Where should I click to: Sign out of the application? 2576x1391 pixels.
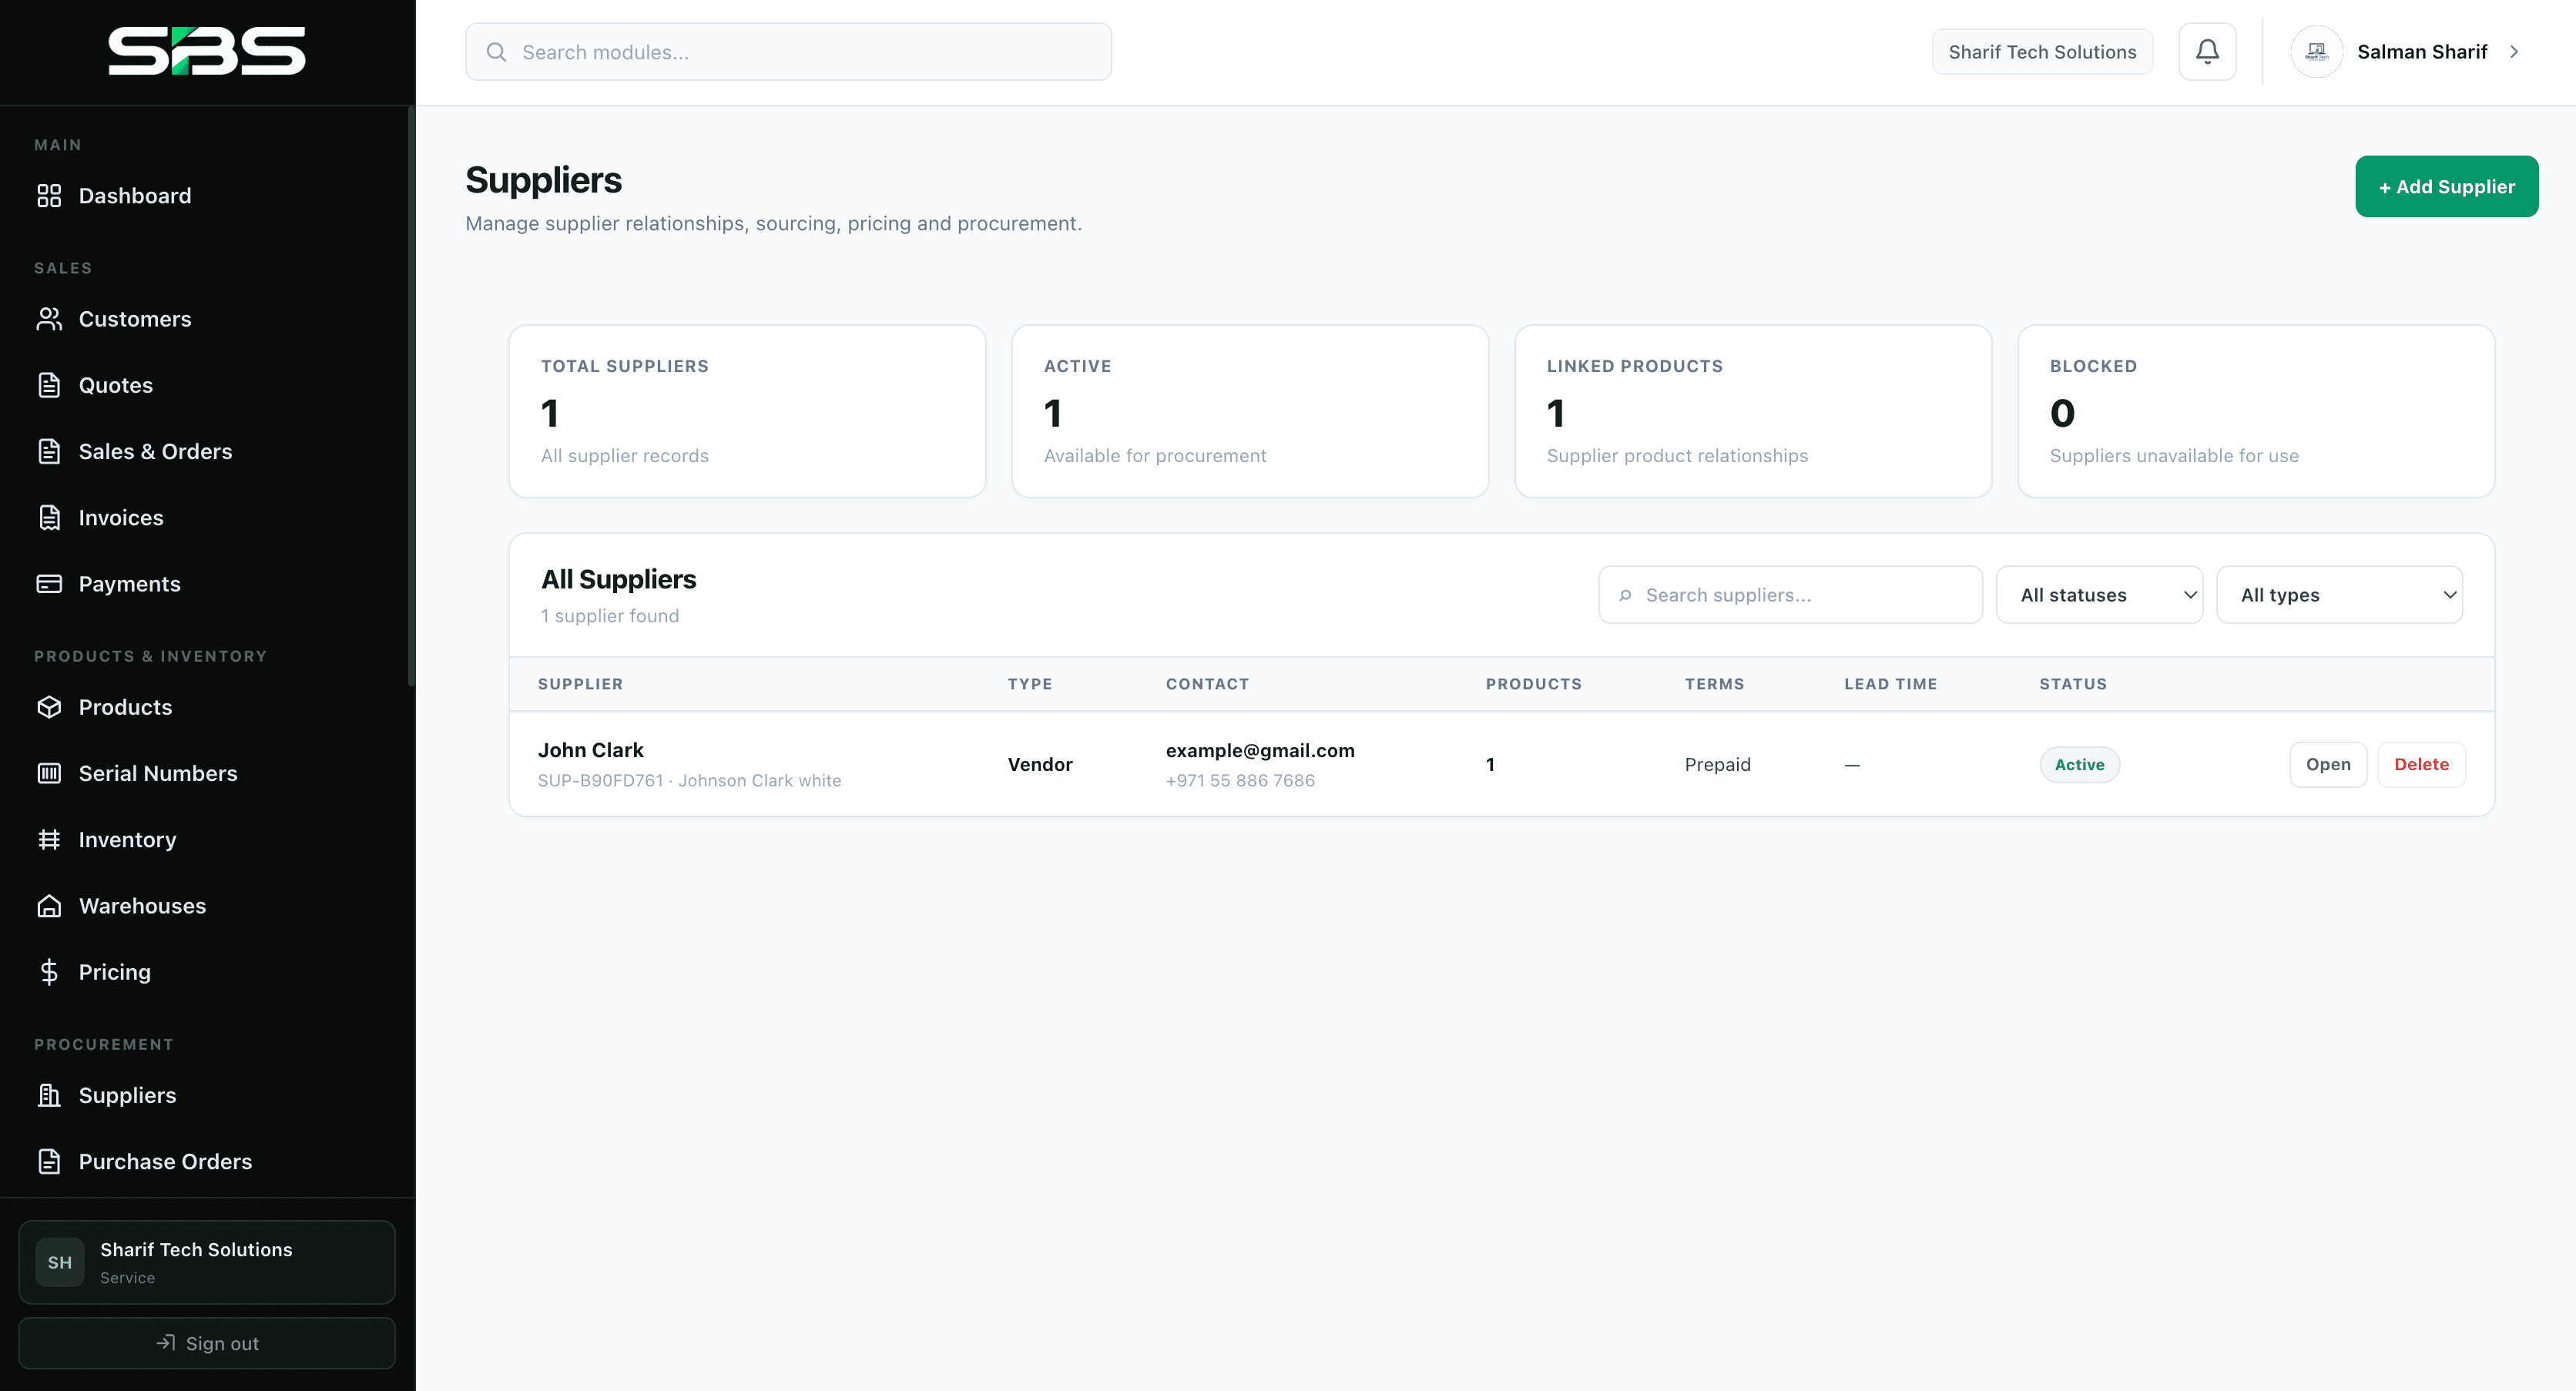point(207,1343)
